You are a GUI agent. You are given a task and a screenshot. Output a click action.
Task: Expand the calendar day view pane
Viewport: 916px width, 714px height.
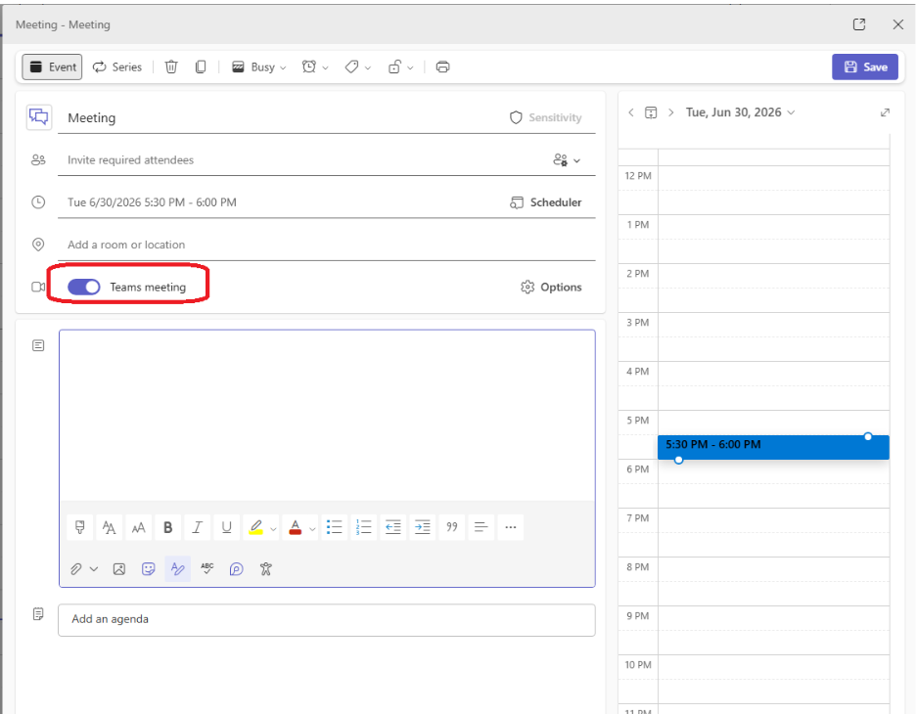pyautogui.click(x=885, y=112)
